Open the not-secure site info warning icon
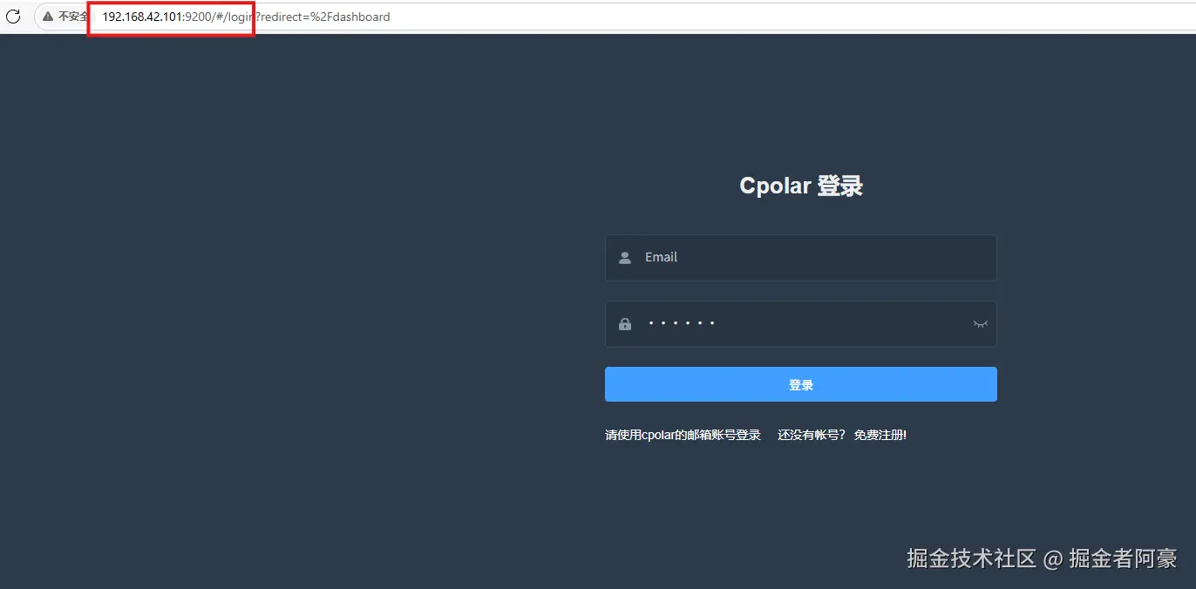 coord(47,17)
